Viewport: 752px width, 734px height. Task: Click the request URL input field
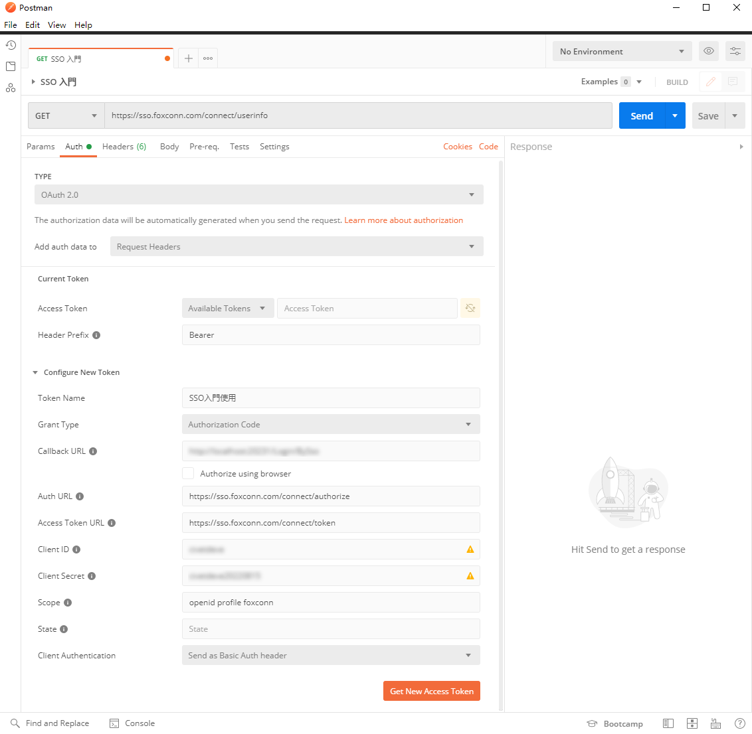358,115
